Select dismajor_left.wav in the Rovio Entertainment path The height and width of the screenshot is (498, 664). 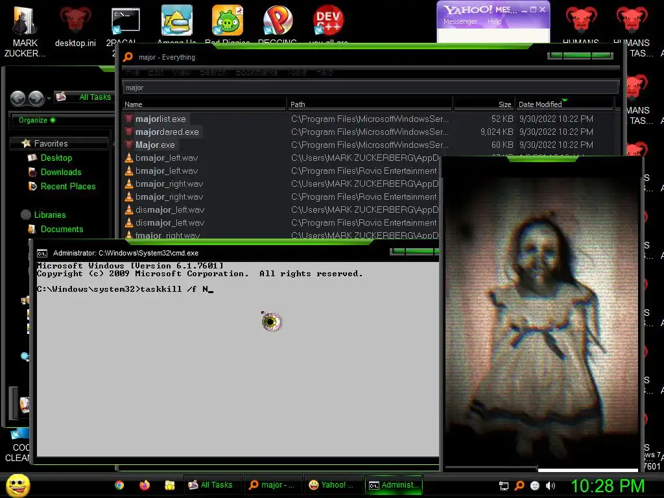coord(170,223)
